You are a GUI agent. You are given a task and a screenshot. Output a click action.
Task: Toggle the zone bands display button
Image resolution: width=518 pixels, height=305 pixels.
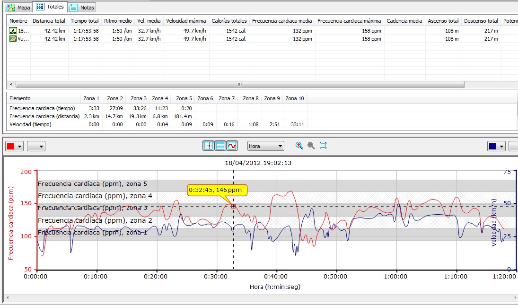coord(220,146)
